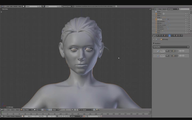Open the Closest snap target dropdown
Image resolution: width=192 pixels, height=120 pixels.
click(x=87, y=110)
